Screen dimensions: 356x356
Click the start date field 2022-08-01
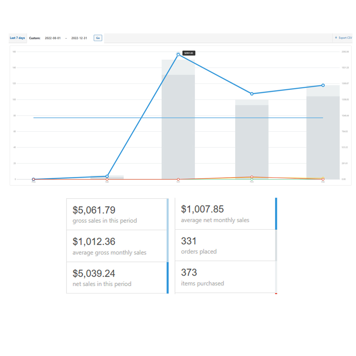coord(52,38)
